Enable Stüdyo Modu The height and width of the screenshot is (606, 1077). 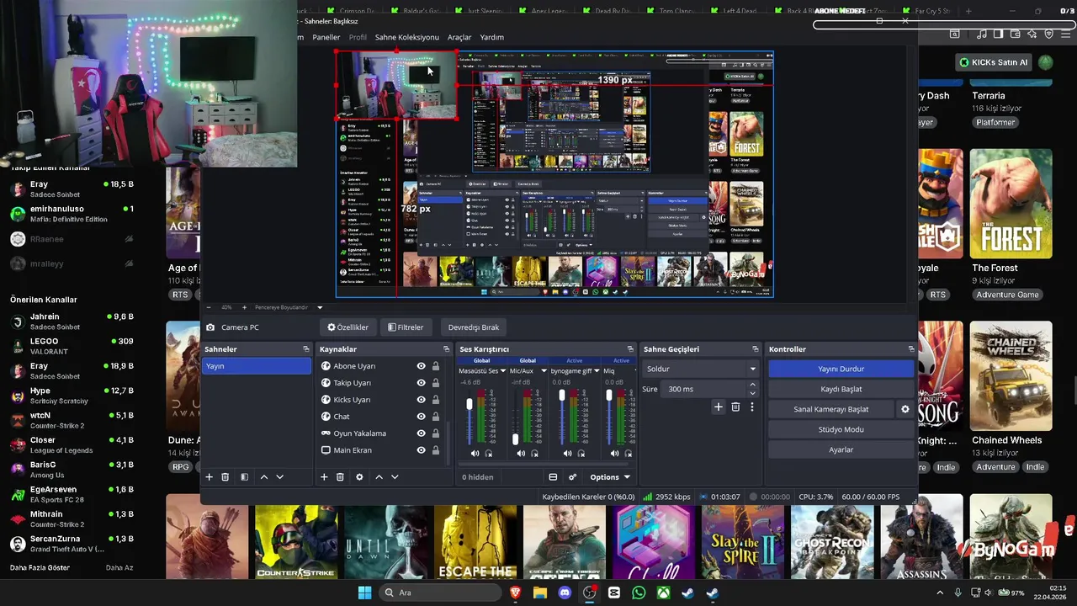pos(841,429)
